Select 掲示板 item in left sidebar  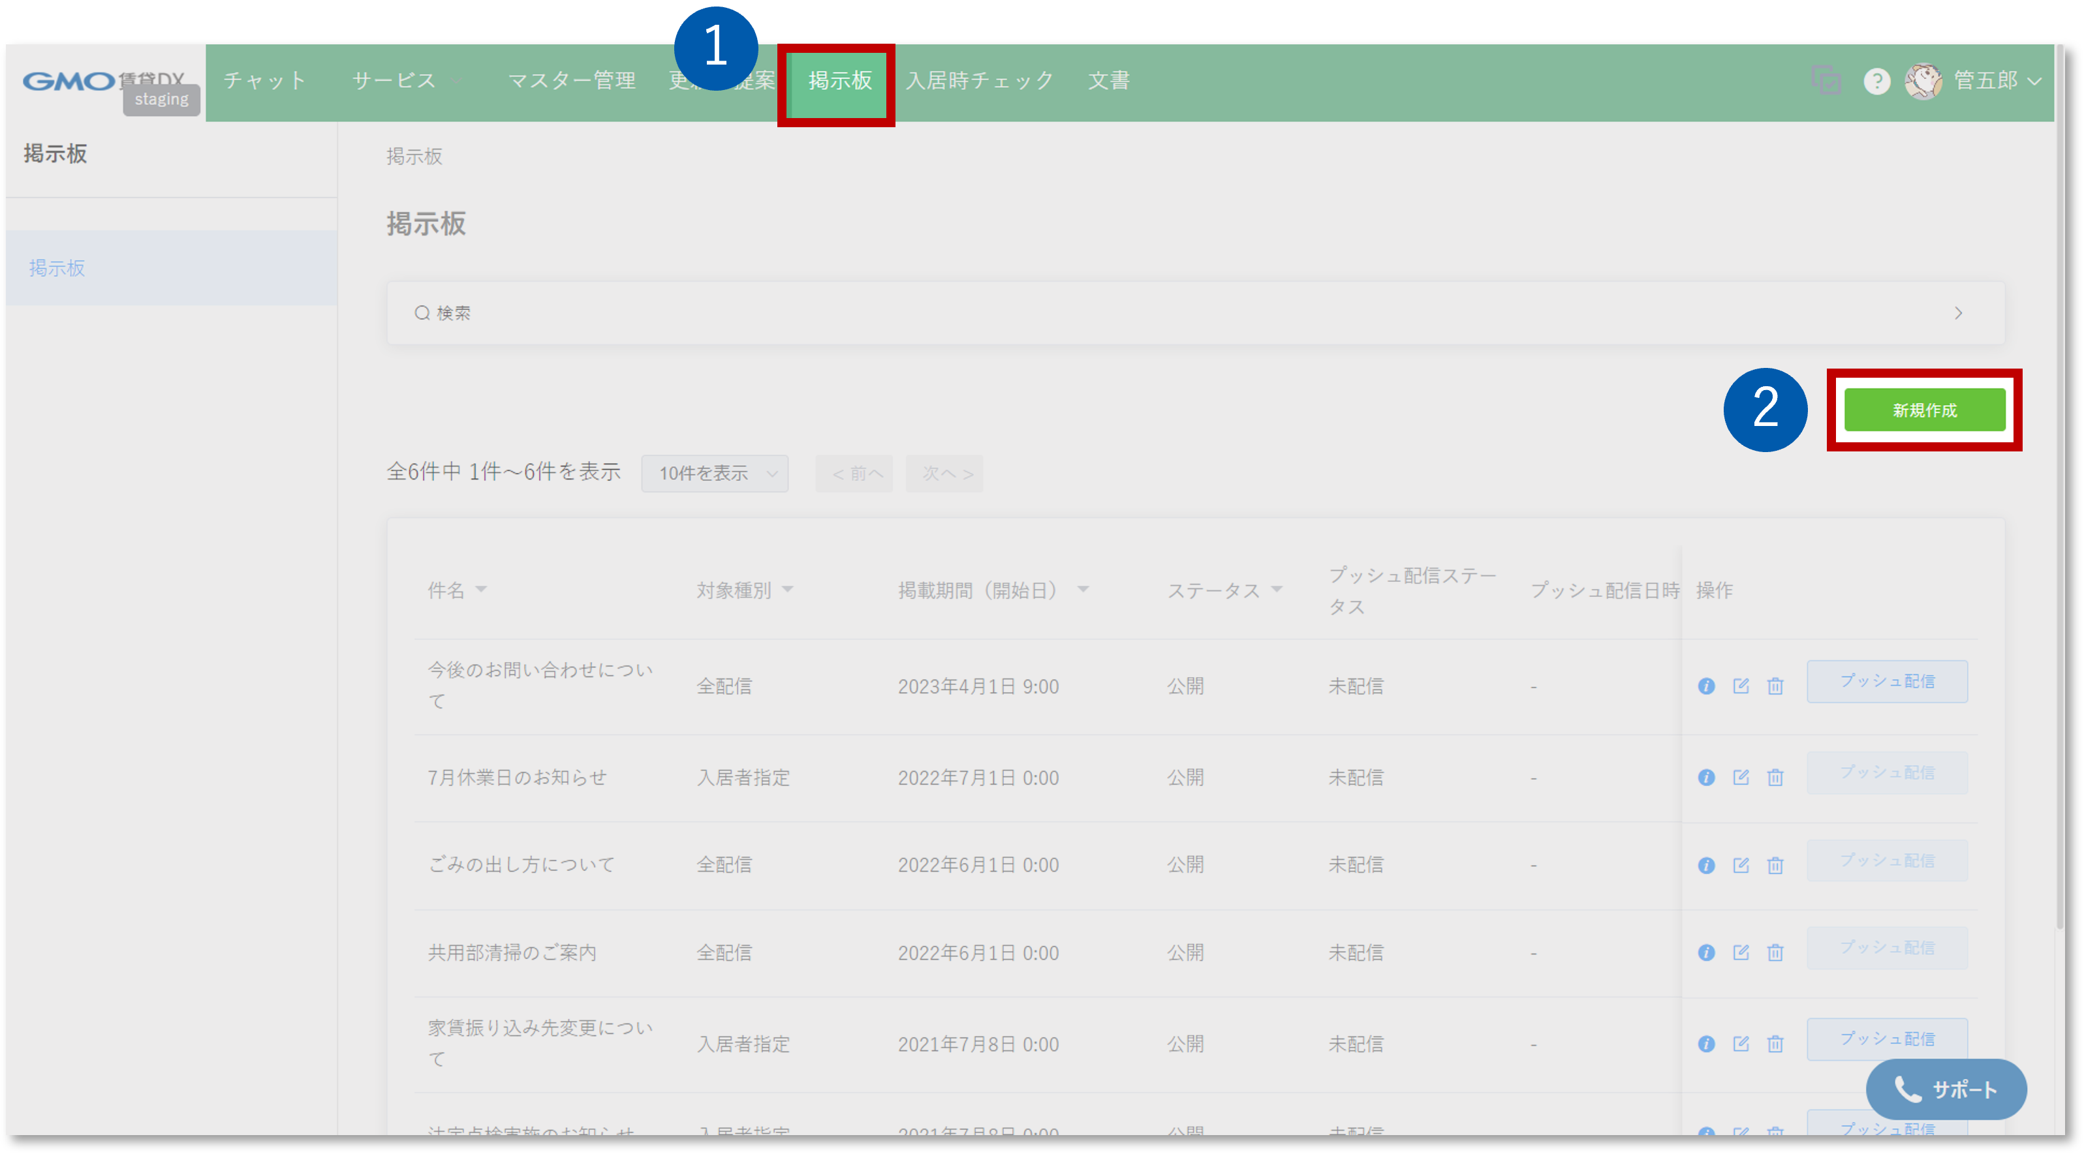[57, 267]
